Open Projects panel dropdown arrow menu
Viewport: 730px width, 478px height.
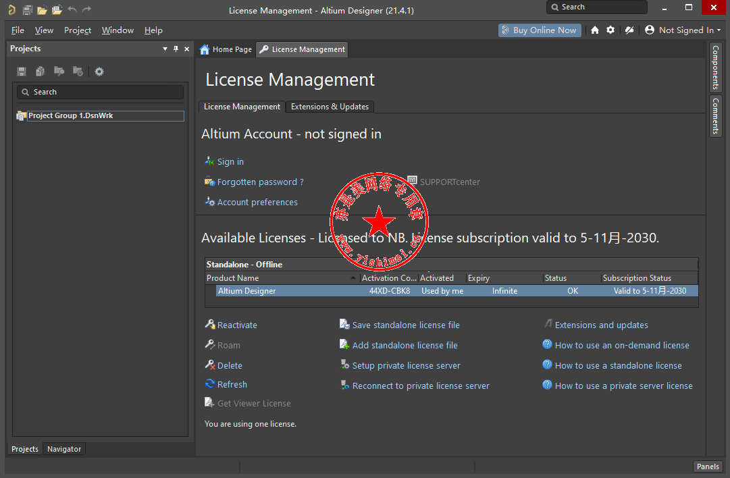tap(165, 49)
